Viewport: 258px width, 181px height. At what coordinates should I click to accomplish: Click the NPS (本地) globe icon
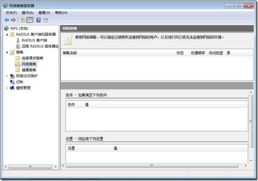[6, 29]
